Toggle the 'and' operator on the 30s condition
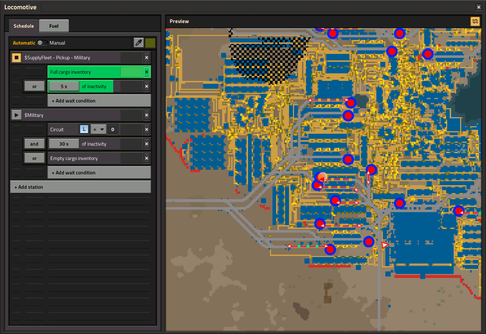Screen dimensions: 486x334 click(34, 143)
